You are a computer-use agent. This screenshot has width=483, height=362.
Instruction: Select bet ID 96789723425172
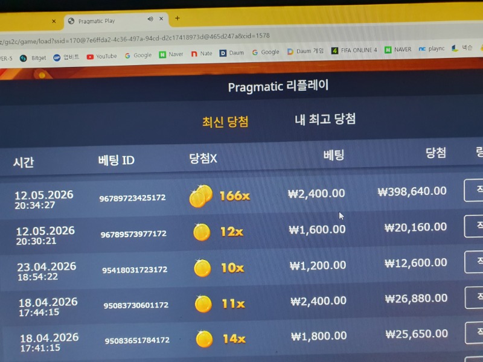coord(132,198)
